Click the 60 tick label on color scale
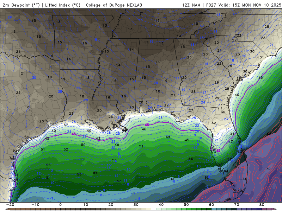 point(211,205)
